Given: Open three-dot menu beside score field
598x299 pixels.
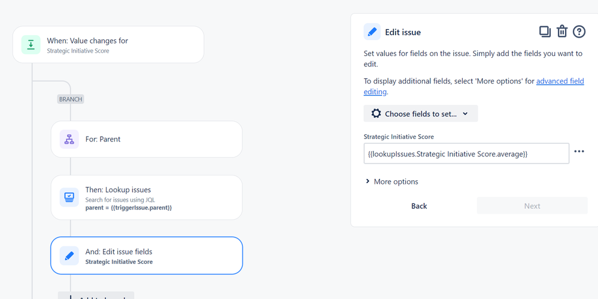Looking at the screenshot, I should coord(579,152).
